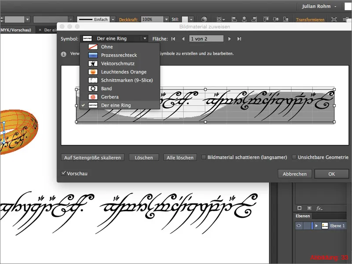Image resolution: width=352 pixels, height=264 pixels.
Task: Enable Bildmaterial schattieren (langsamer) checkbox
Action: pos(204,157)
